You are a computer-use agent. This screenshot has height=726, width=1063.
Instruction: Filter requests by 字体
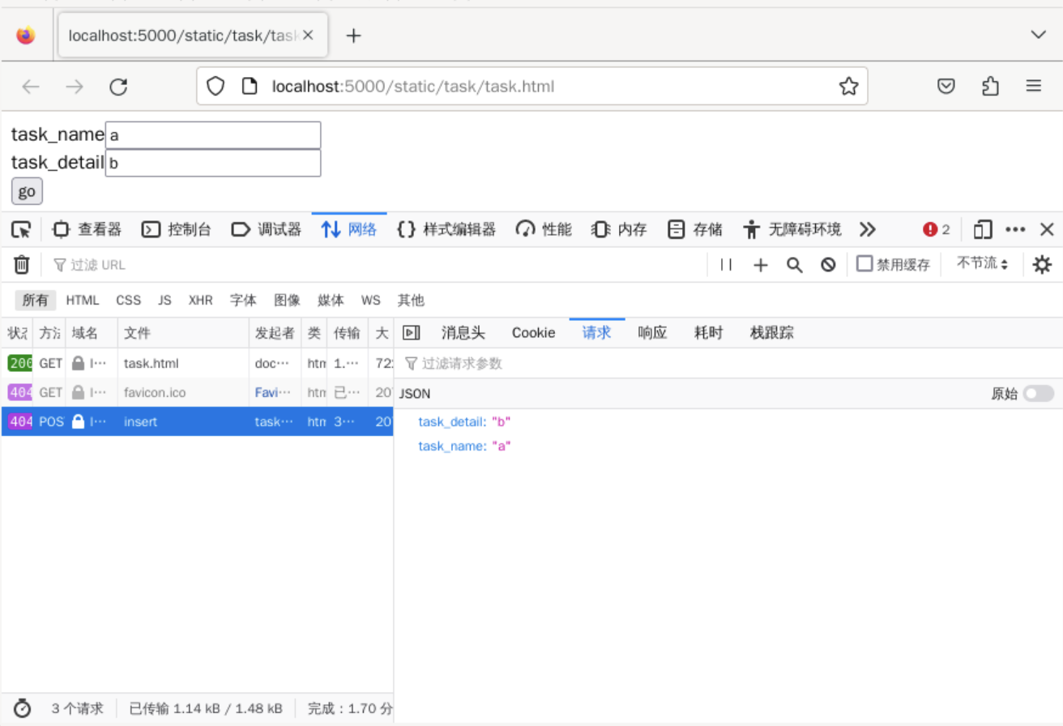[x=243, y=301]
